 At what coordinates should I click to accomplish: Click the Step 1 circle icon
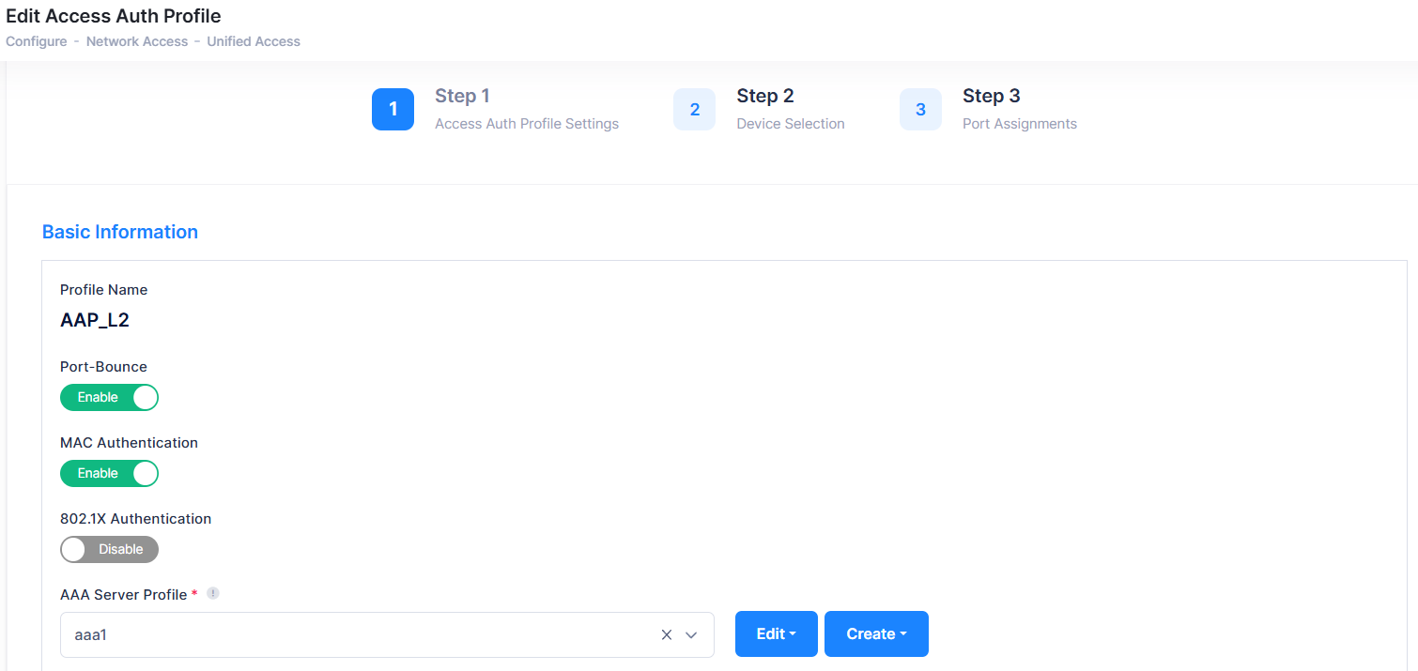click(393, 109)
